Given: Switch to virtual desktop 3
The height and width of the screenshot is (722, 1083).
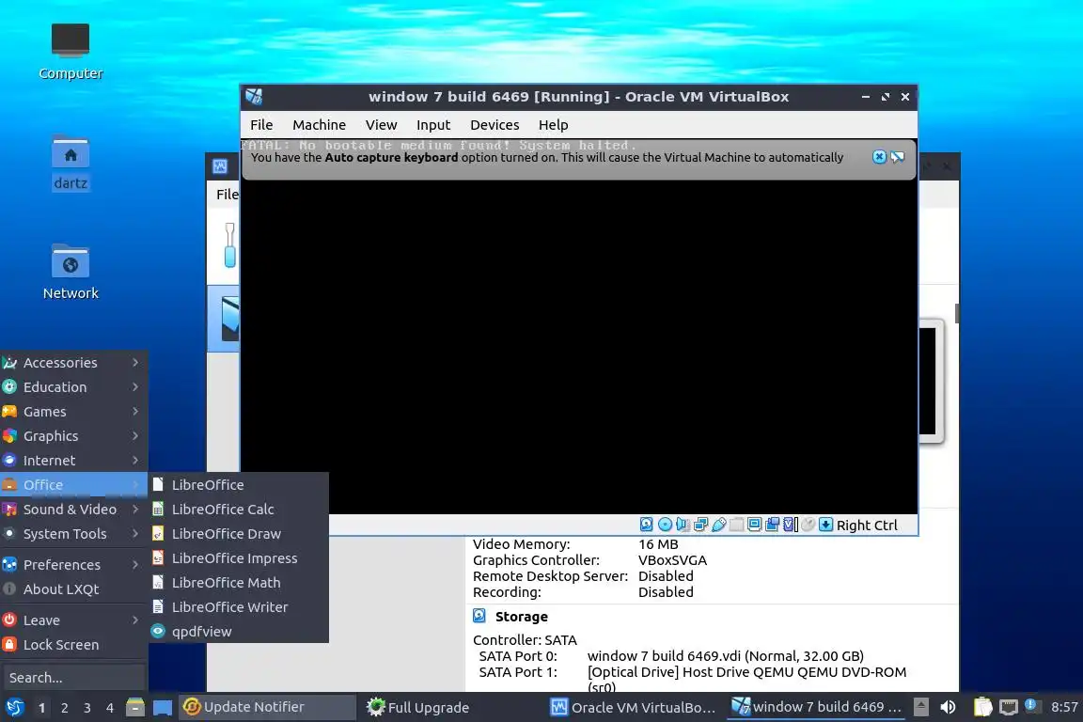Looking at the screenshot, I should pos(87,708).
